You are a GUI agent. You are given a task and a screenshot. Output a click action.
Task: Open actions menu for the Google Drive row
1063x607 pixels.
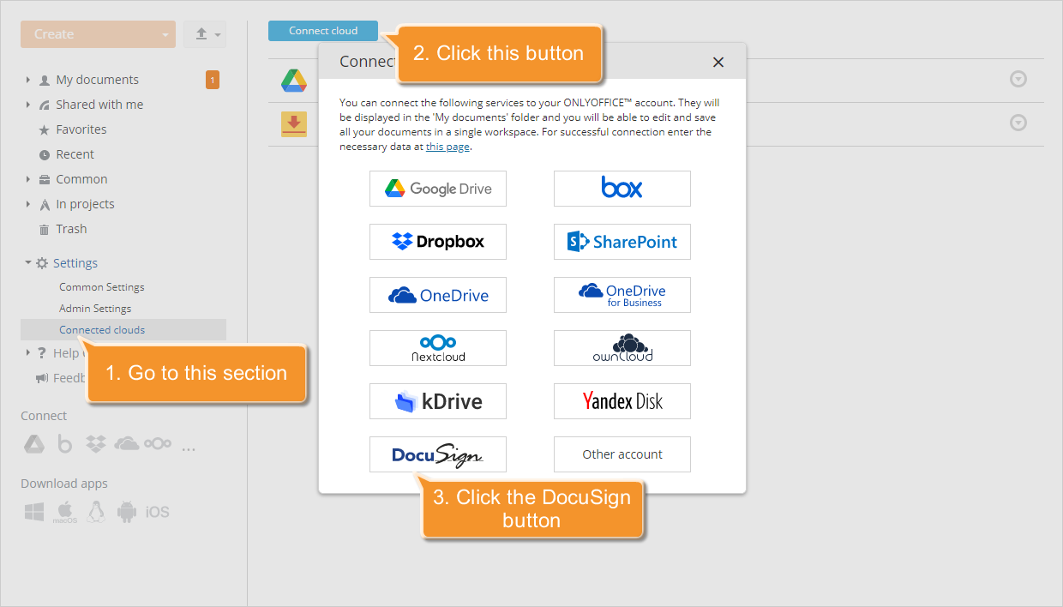(1018, 80)
